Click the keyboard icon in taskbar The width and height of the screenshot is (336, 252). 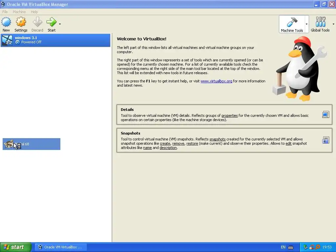coord(291,247)
